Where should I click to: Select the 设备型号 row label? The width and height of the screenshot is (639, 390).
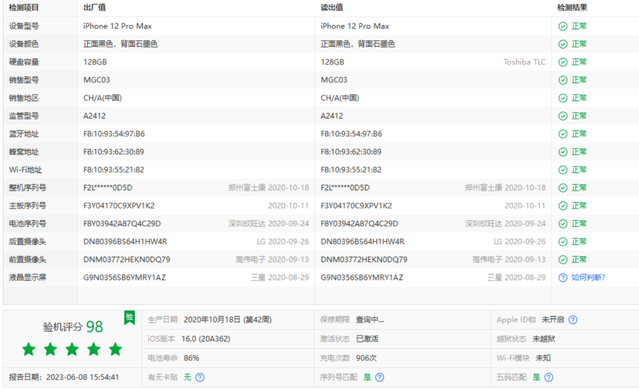[x=24, y=26]
